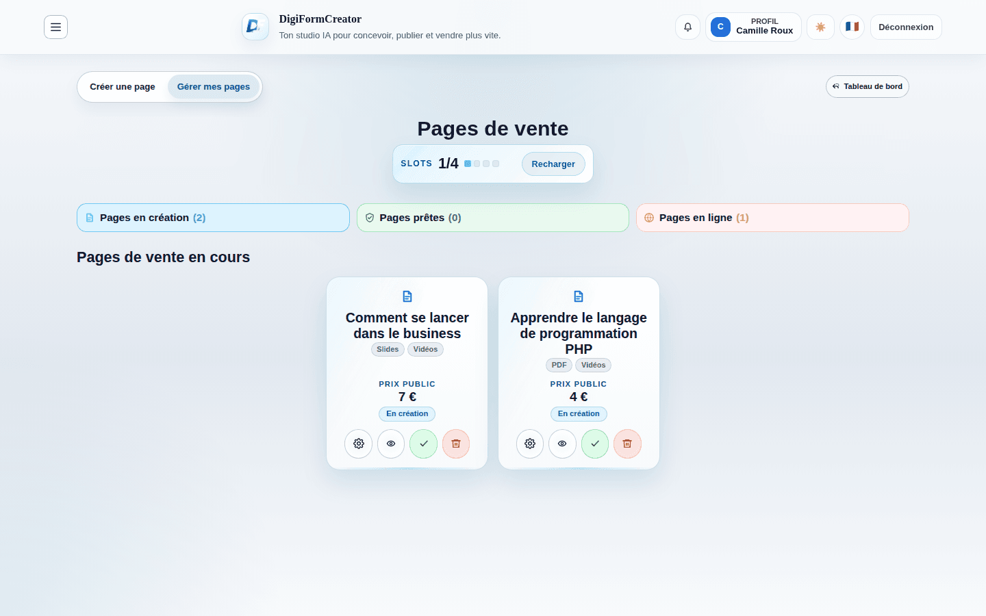Open settings gear for business page
This screenshot has width=986, height=616.
point(359,444)
